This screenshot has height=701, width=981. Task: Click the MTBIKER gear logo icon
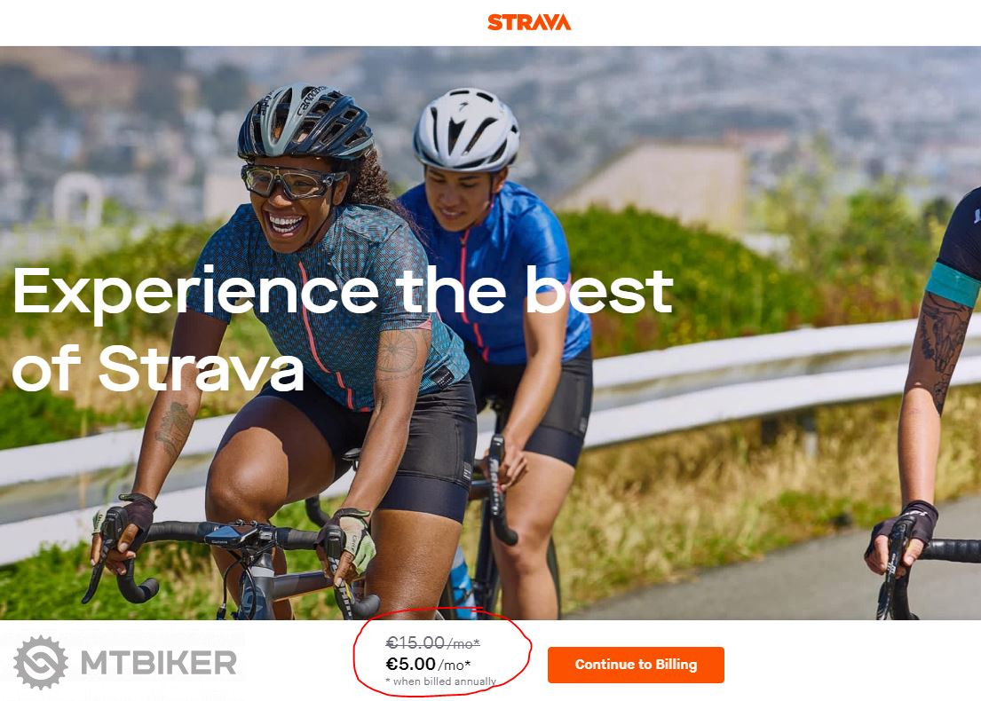41,663
